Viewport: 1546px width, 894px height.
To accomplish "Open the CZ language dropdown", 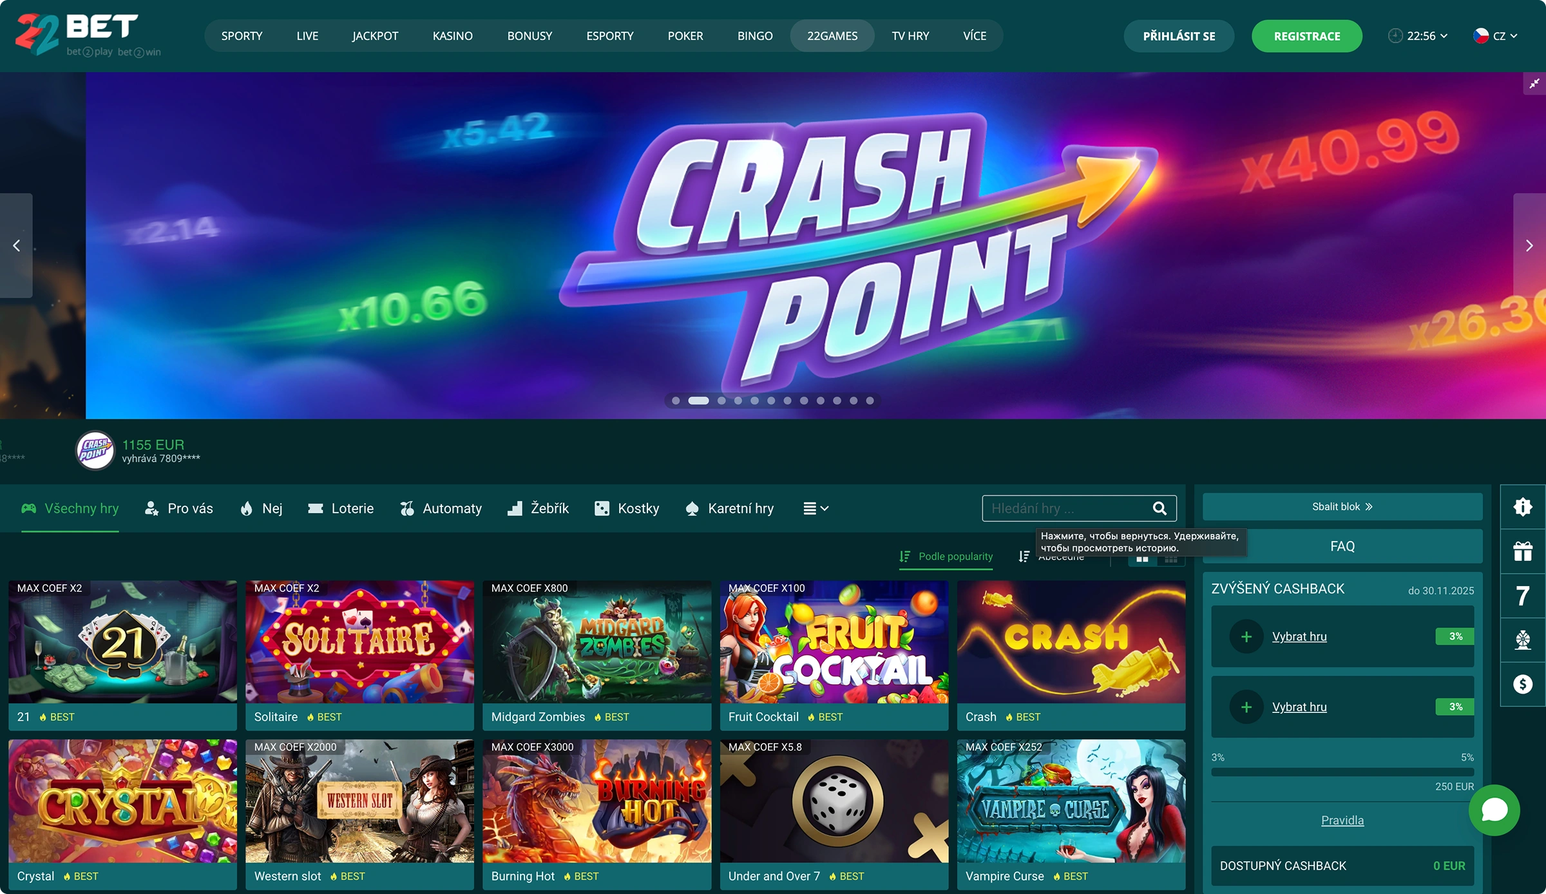I will 1495,36.
